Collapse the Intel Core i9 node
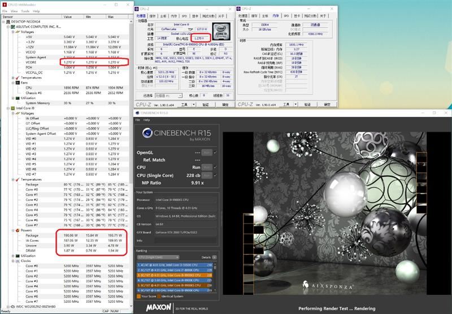The image size is (452, 314). (x=8, y=108)
